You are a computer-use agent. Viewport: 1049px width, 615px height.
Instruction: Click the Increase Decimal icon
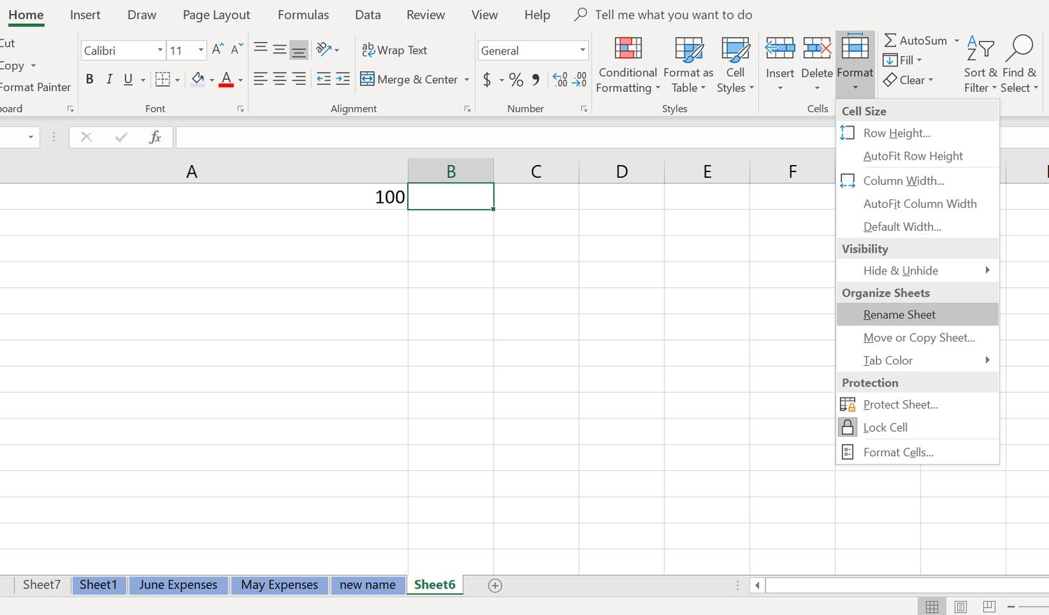point(559,80)
